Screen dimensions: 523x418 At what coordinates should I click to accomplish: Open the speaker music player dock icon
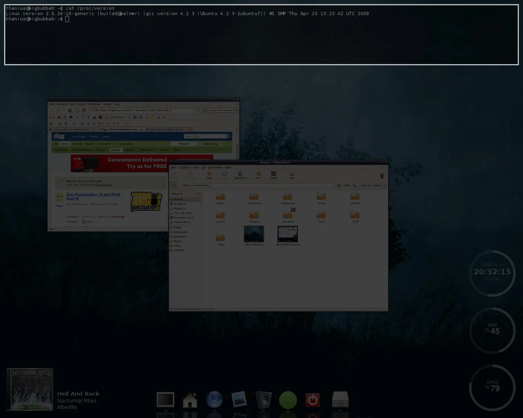(264, 400)
